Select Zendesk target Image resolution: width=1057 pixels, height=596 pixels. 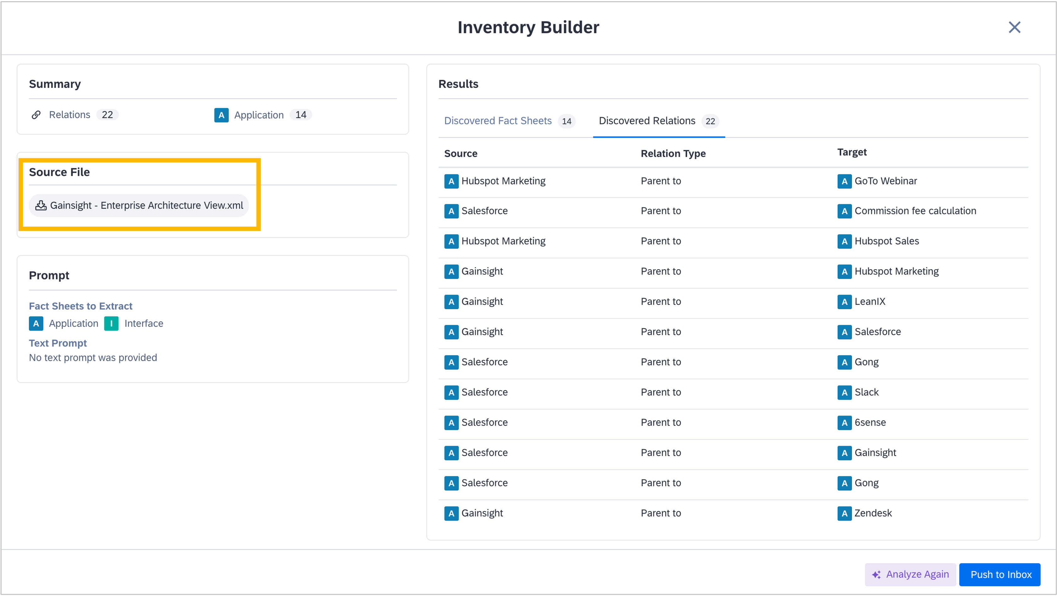(873, 513)
